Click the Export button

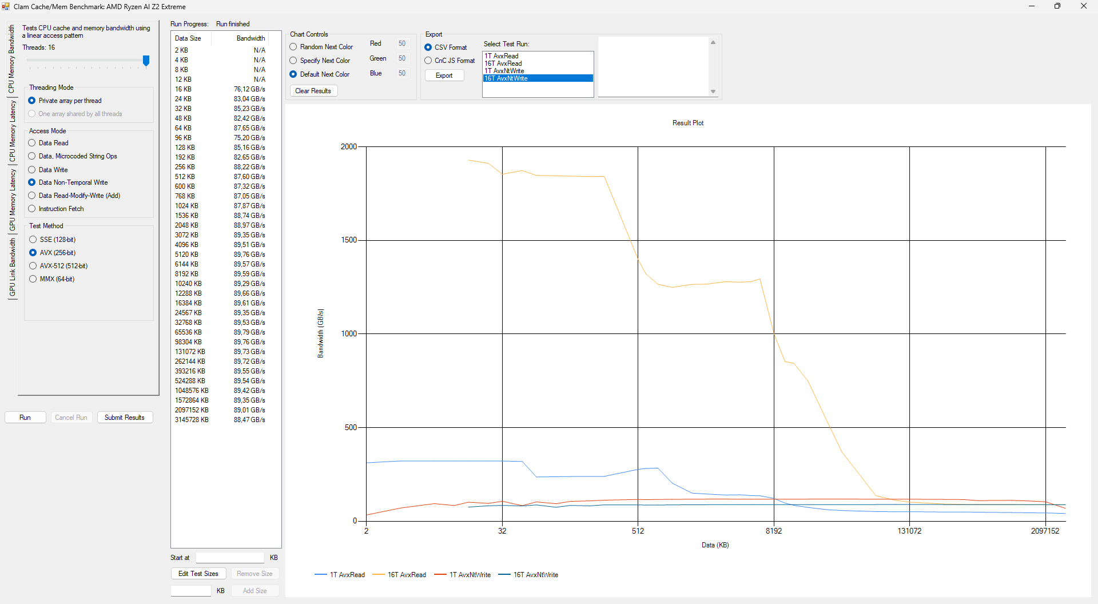pos(444,75)
